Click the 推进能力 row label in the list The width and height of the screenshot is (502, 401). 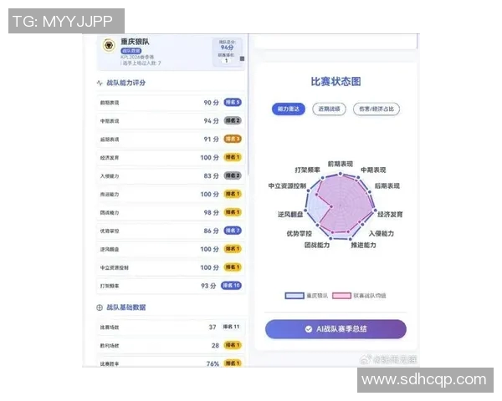coord(110,195)
